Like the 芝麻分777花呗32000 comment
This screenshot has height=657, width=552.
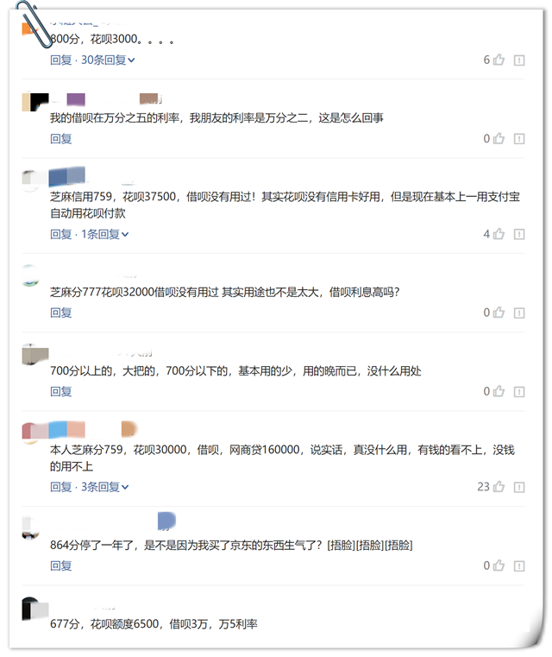click(499, 313)
